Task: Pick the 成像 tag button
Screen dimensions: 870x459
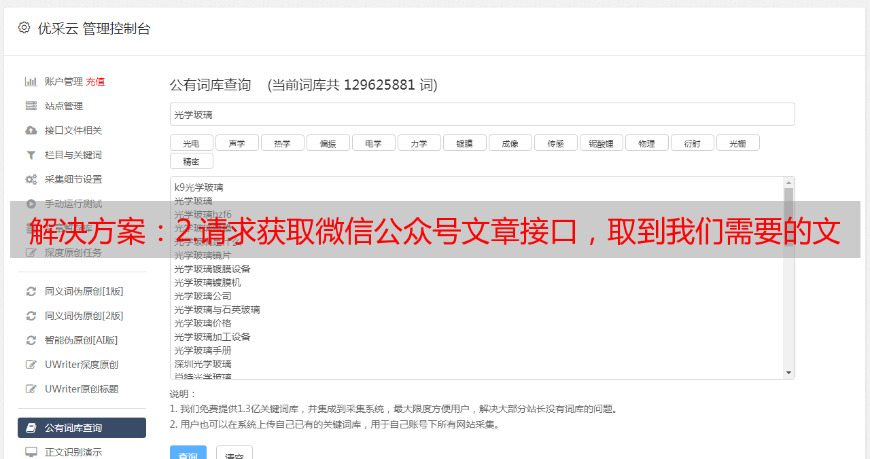Action: [x=510, y=143]
